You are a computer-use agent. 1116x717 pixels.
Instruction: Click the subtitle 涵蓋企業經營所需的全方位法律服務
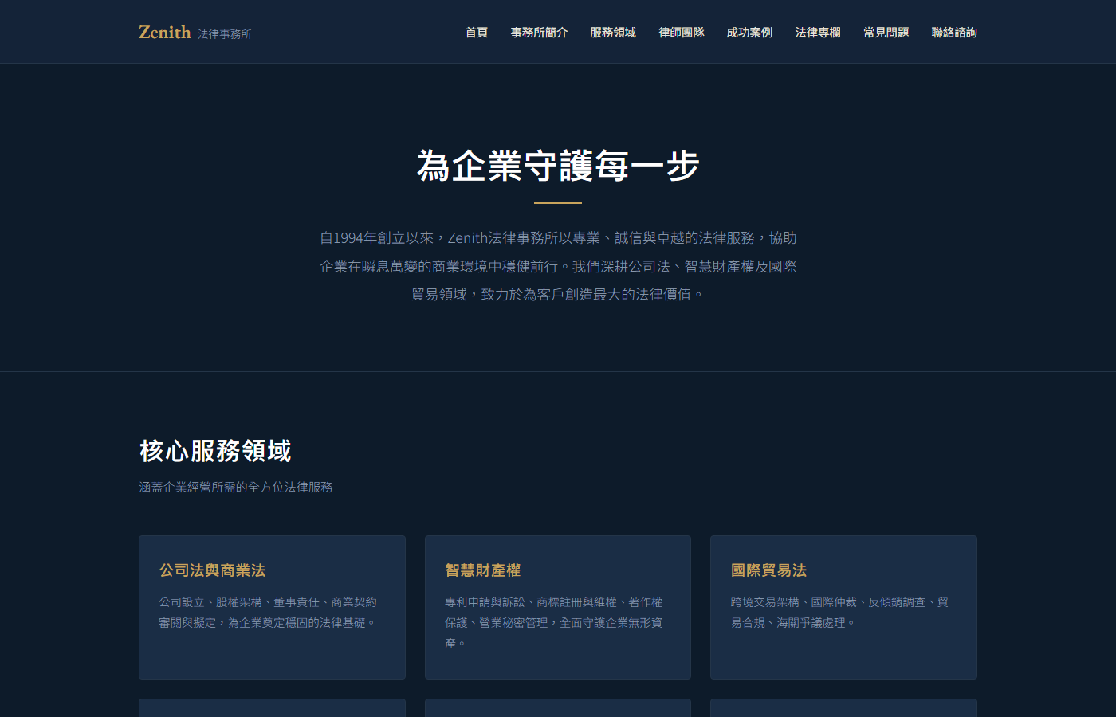(x=236, y=487)
